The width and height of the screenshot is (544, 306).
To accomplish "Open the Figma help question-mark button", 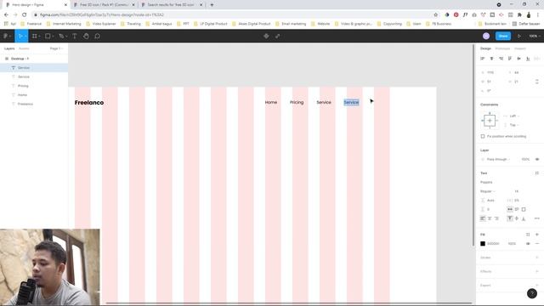I will click(532, 293).
